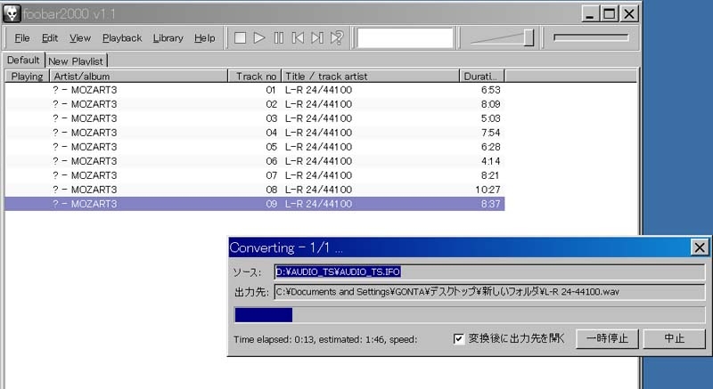Click the playback seek bar
Screen dimensions: 713x389
pos(591,37)
